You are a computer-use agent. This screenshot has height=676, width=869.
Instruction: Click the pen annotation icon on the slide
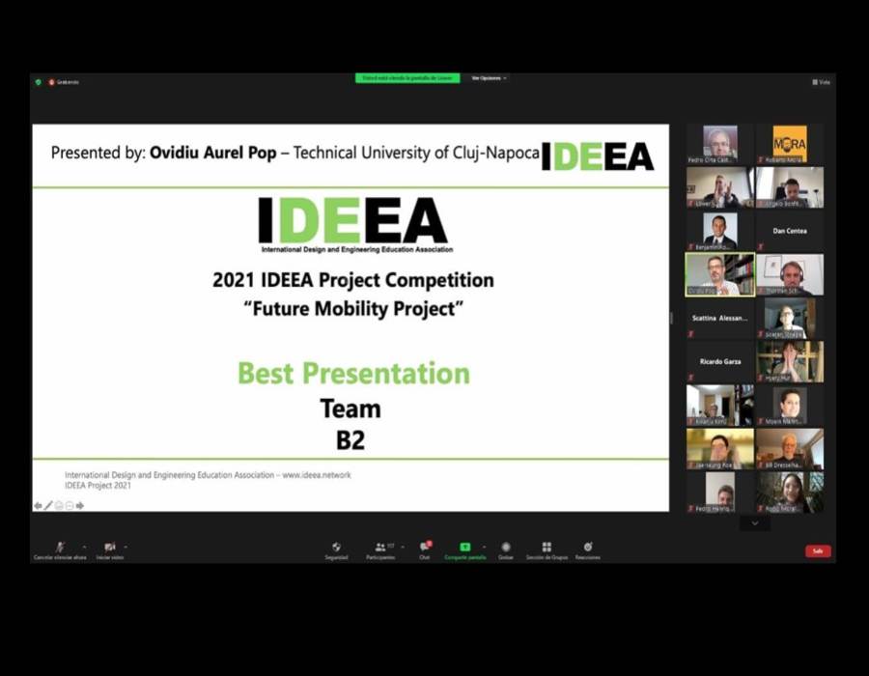[48, 505]
